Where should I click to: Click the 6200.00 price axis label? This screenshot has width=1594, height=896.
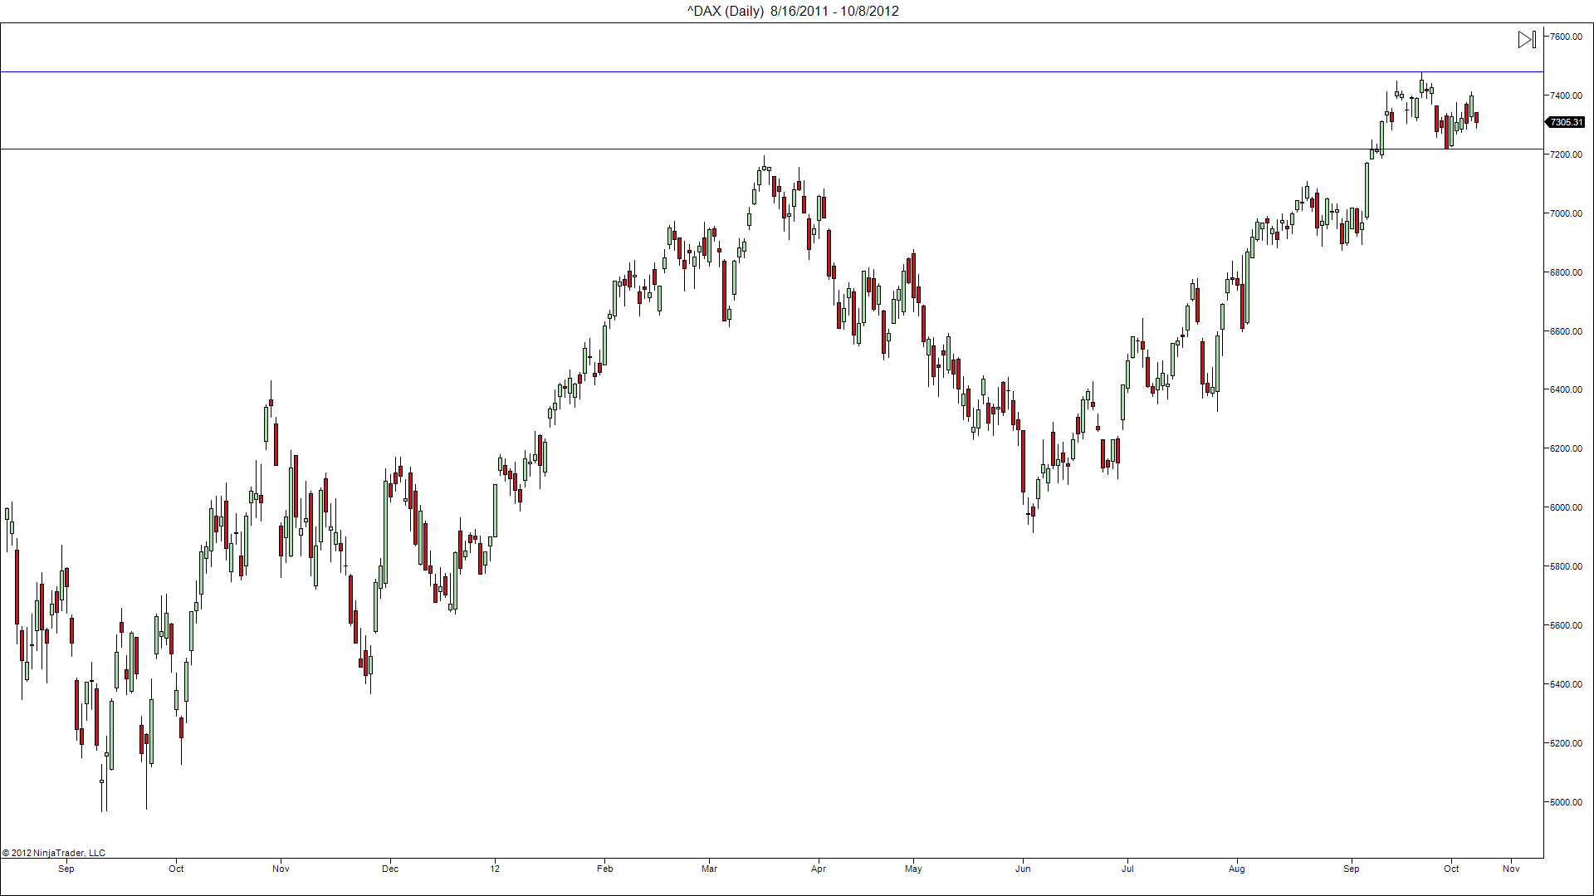pyautogui.click(x=1566, y=448)
